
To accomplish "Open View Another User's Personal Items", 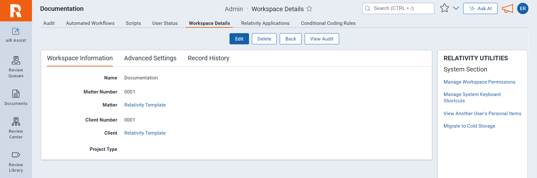I will pyautogui.click(x=482, y=114).
